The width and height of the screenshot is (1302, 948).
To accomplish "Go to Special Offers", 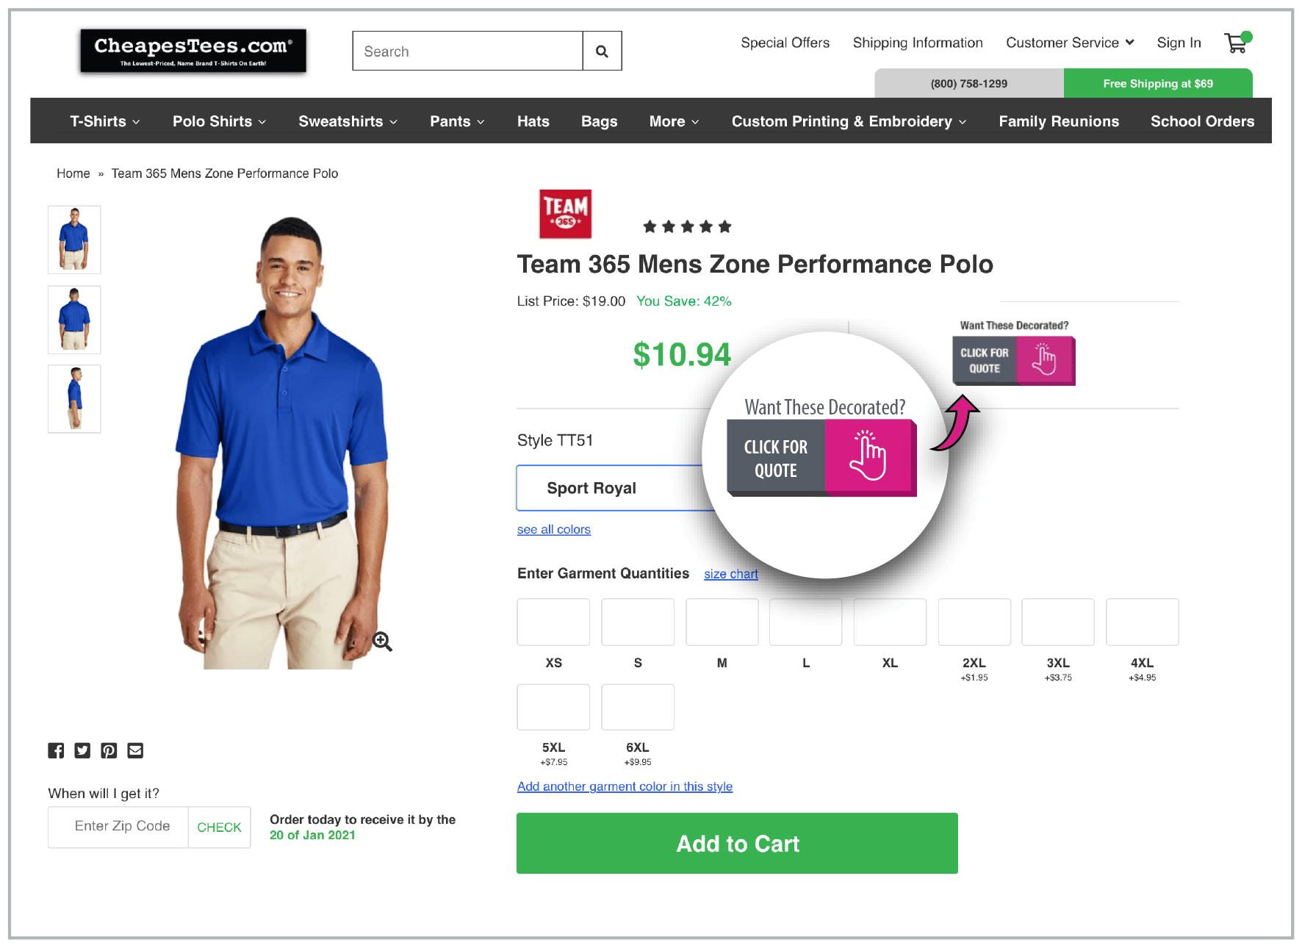I will tap(785, 43).
